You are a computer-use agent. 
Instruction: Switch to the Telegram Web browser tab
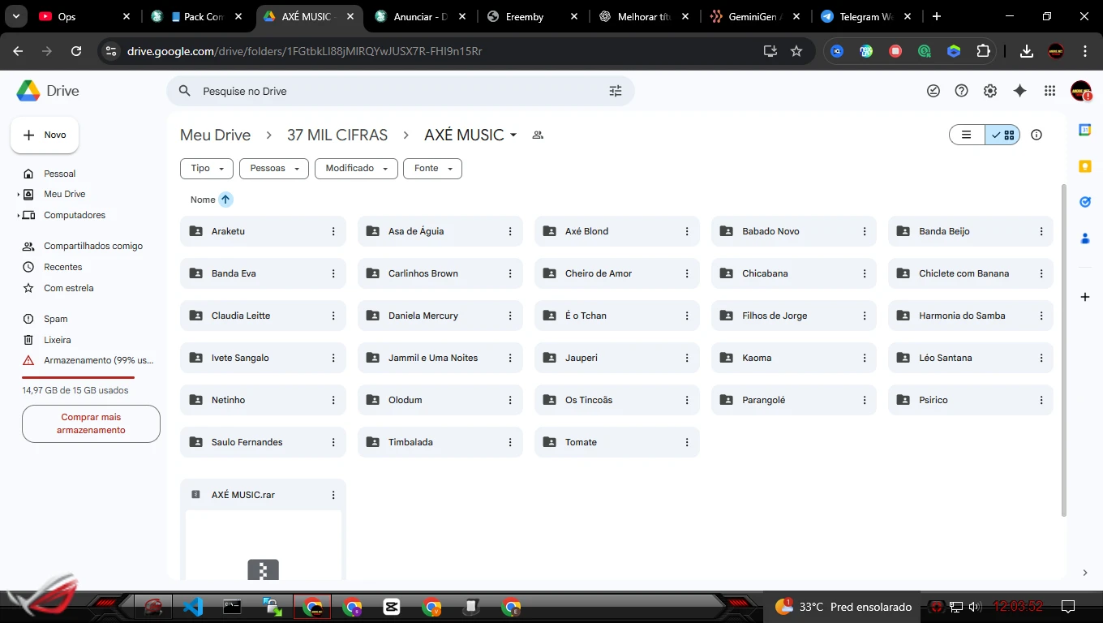864,16
